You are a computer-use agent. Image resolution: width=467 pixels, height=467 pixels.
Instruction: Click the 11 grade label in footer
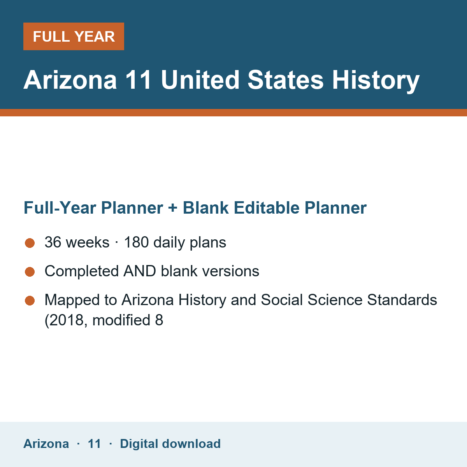[94, 444]
